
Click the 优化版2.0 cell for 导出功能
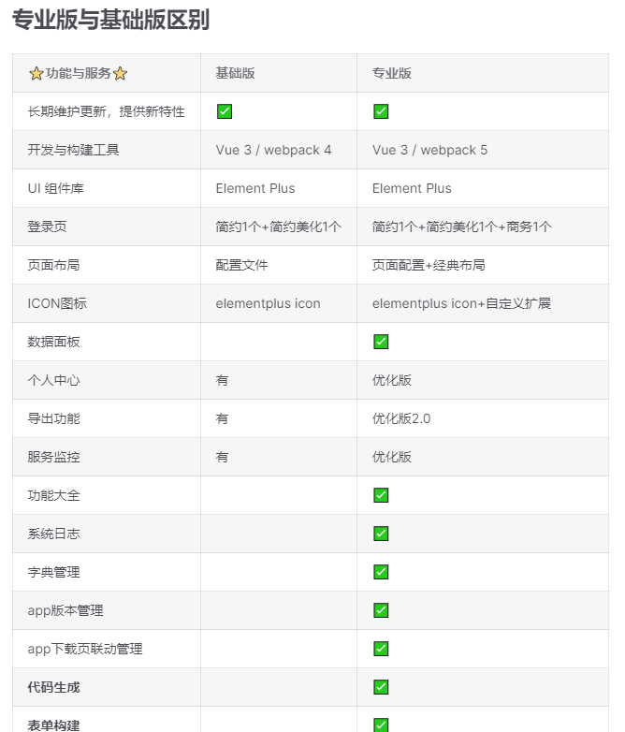pos(401,418)
